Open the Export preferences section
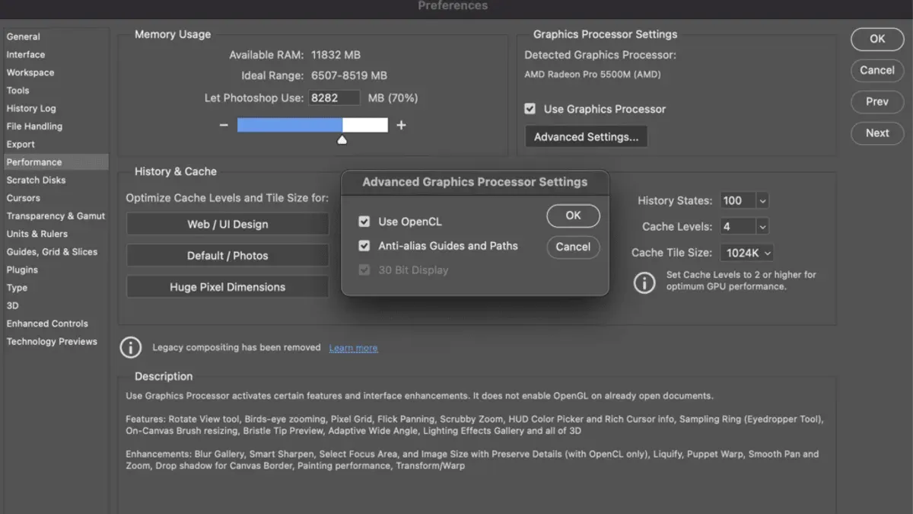The height and width of the screenshot is (514, 913). [x=21, y=145]
